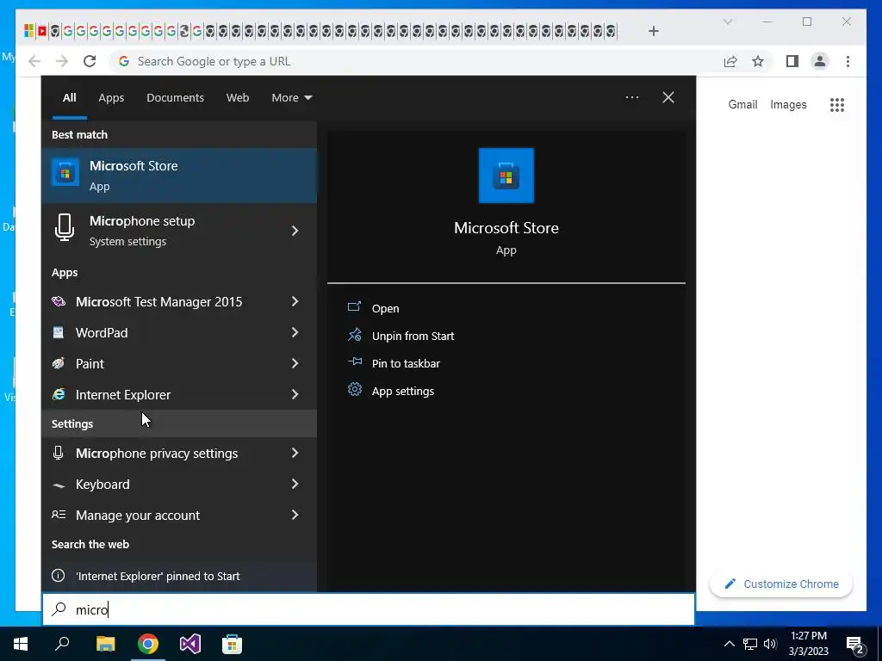Click the share page icon in Chrome

point(730,61)
